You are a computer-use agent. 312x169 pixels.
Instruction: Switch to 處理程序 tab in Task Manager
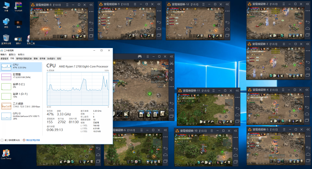[5, 58]
